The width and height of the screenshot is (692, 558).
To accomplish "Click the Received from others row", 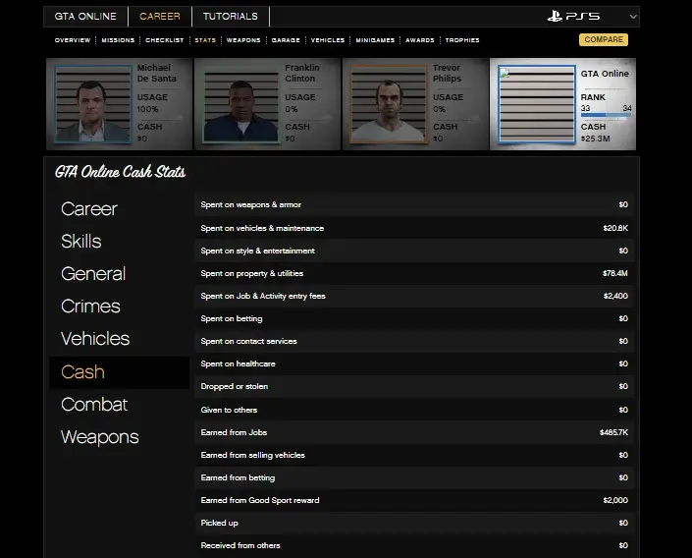I will (x=414, y=545).
